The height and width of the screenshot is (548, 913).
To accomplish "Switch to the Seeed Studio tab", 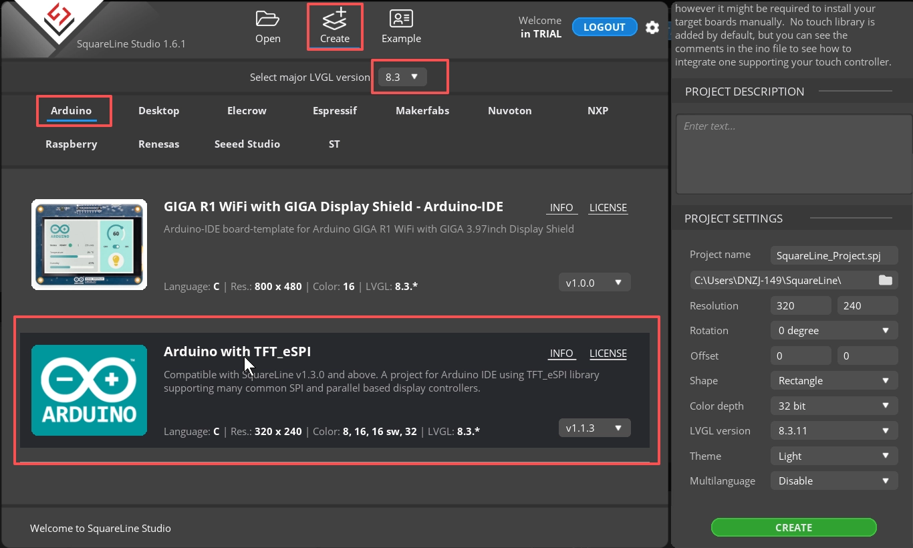I will click(x=247, y=144).
